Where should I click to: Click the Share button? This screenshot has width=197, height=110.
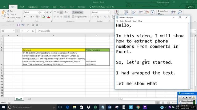(x=190, y=7)
